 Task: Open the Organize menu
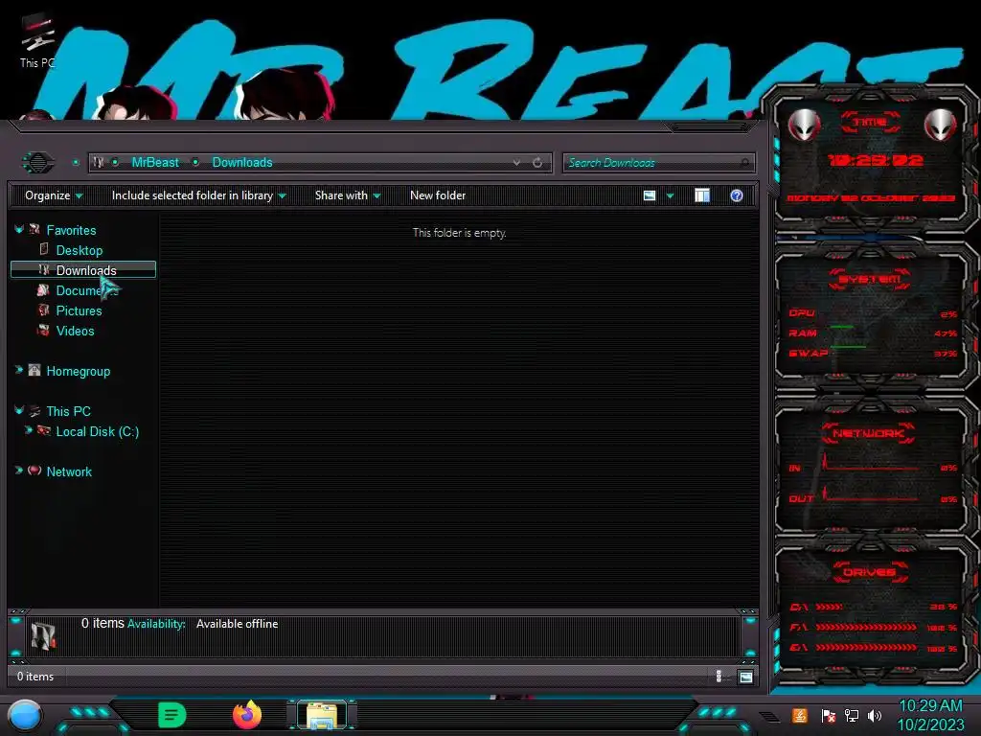54,195
